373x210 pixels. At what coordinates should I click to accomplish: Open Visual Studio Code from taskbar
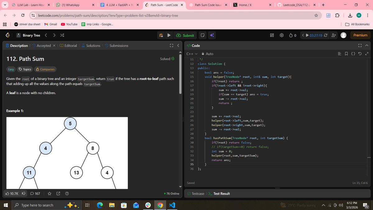coord(172,205)
